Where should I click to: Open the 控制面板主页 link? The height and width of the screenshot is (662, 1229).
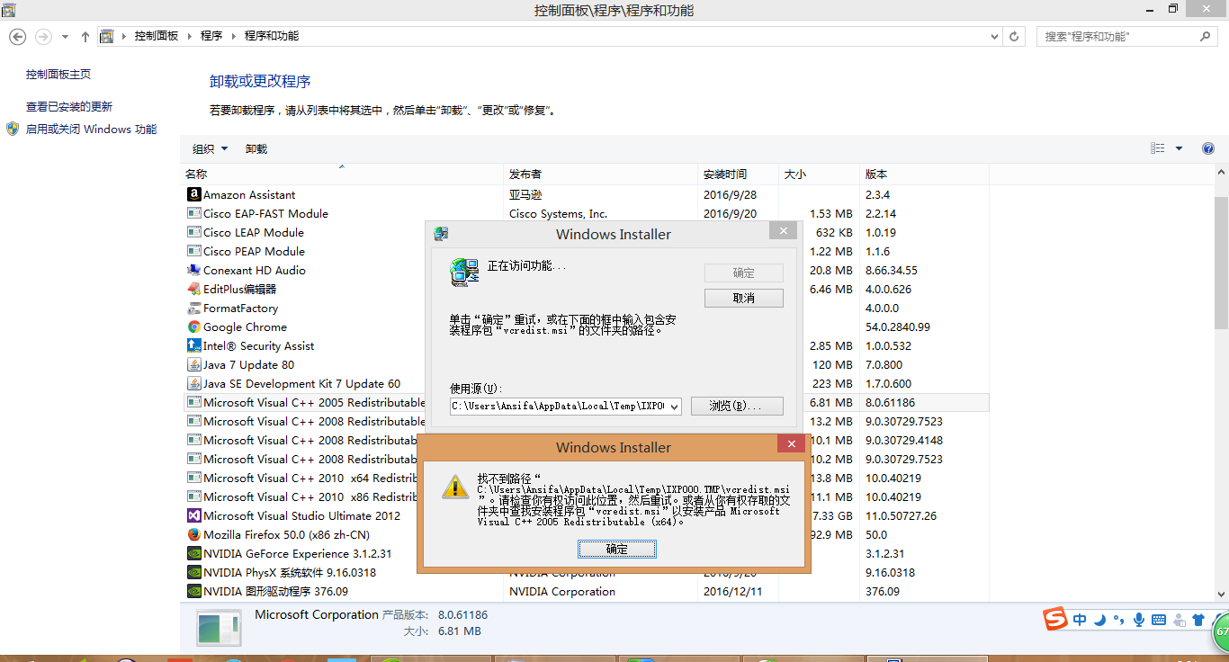click(58, 75)
